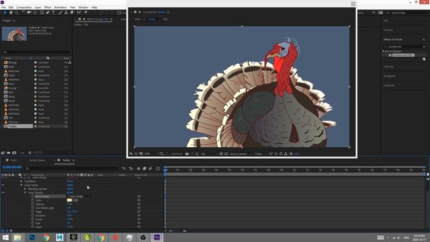Open the Animation menu
The width and height of the screenshot is (430, 242).
[x=60, y=7]
